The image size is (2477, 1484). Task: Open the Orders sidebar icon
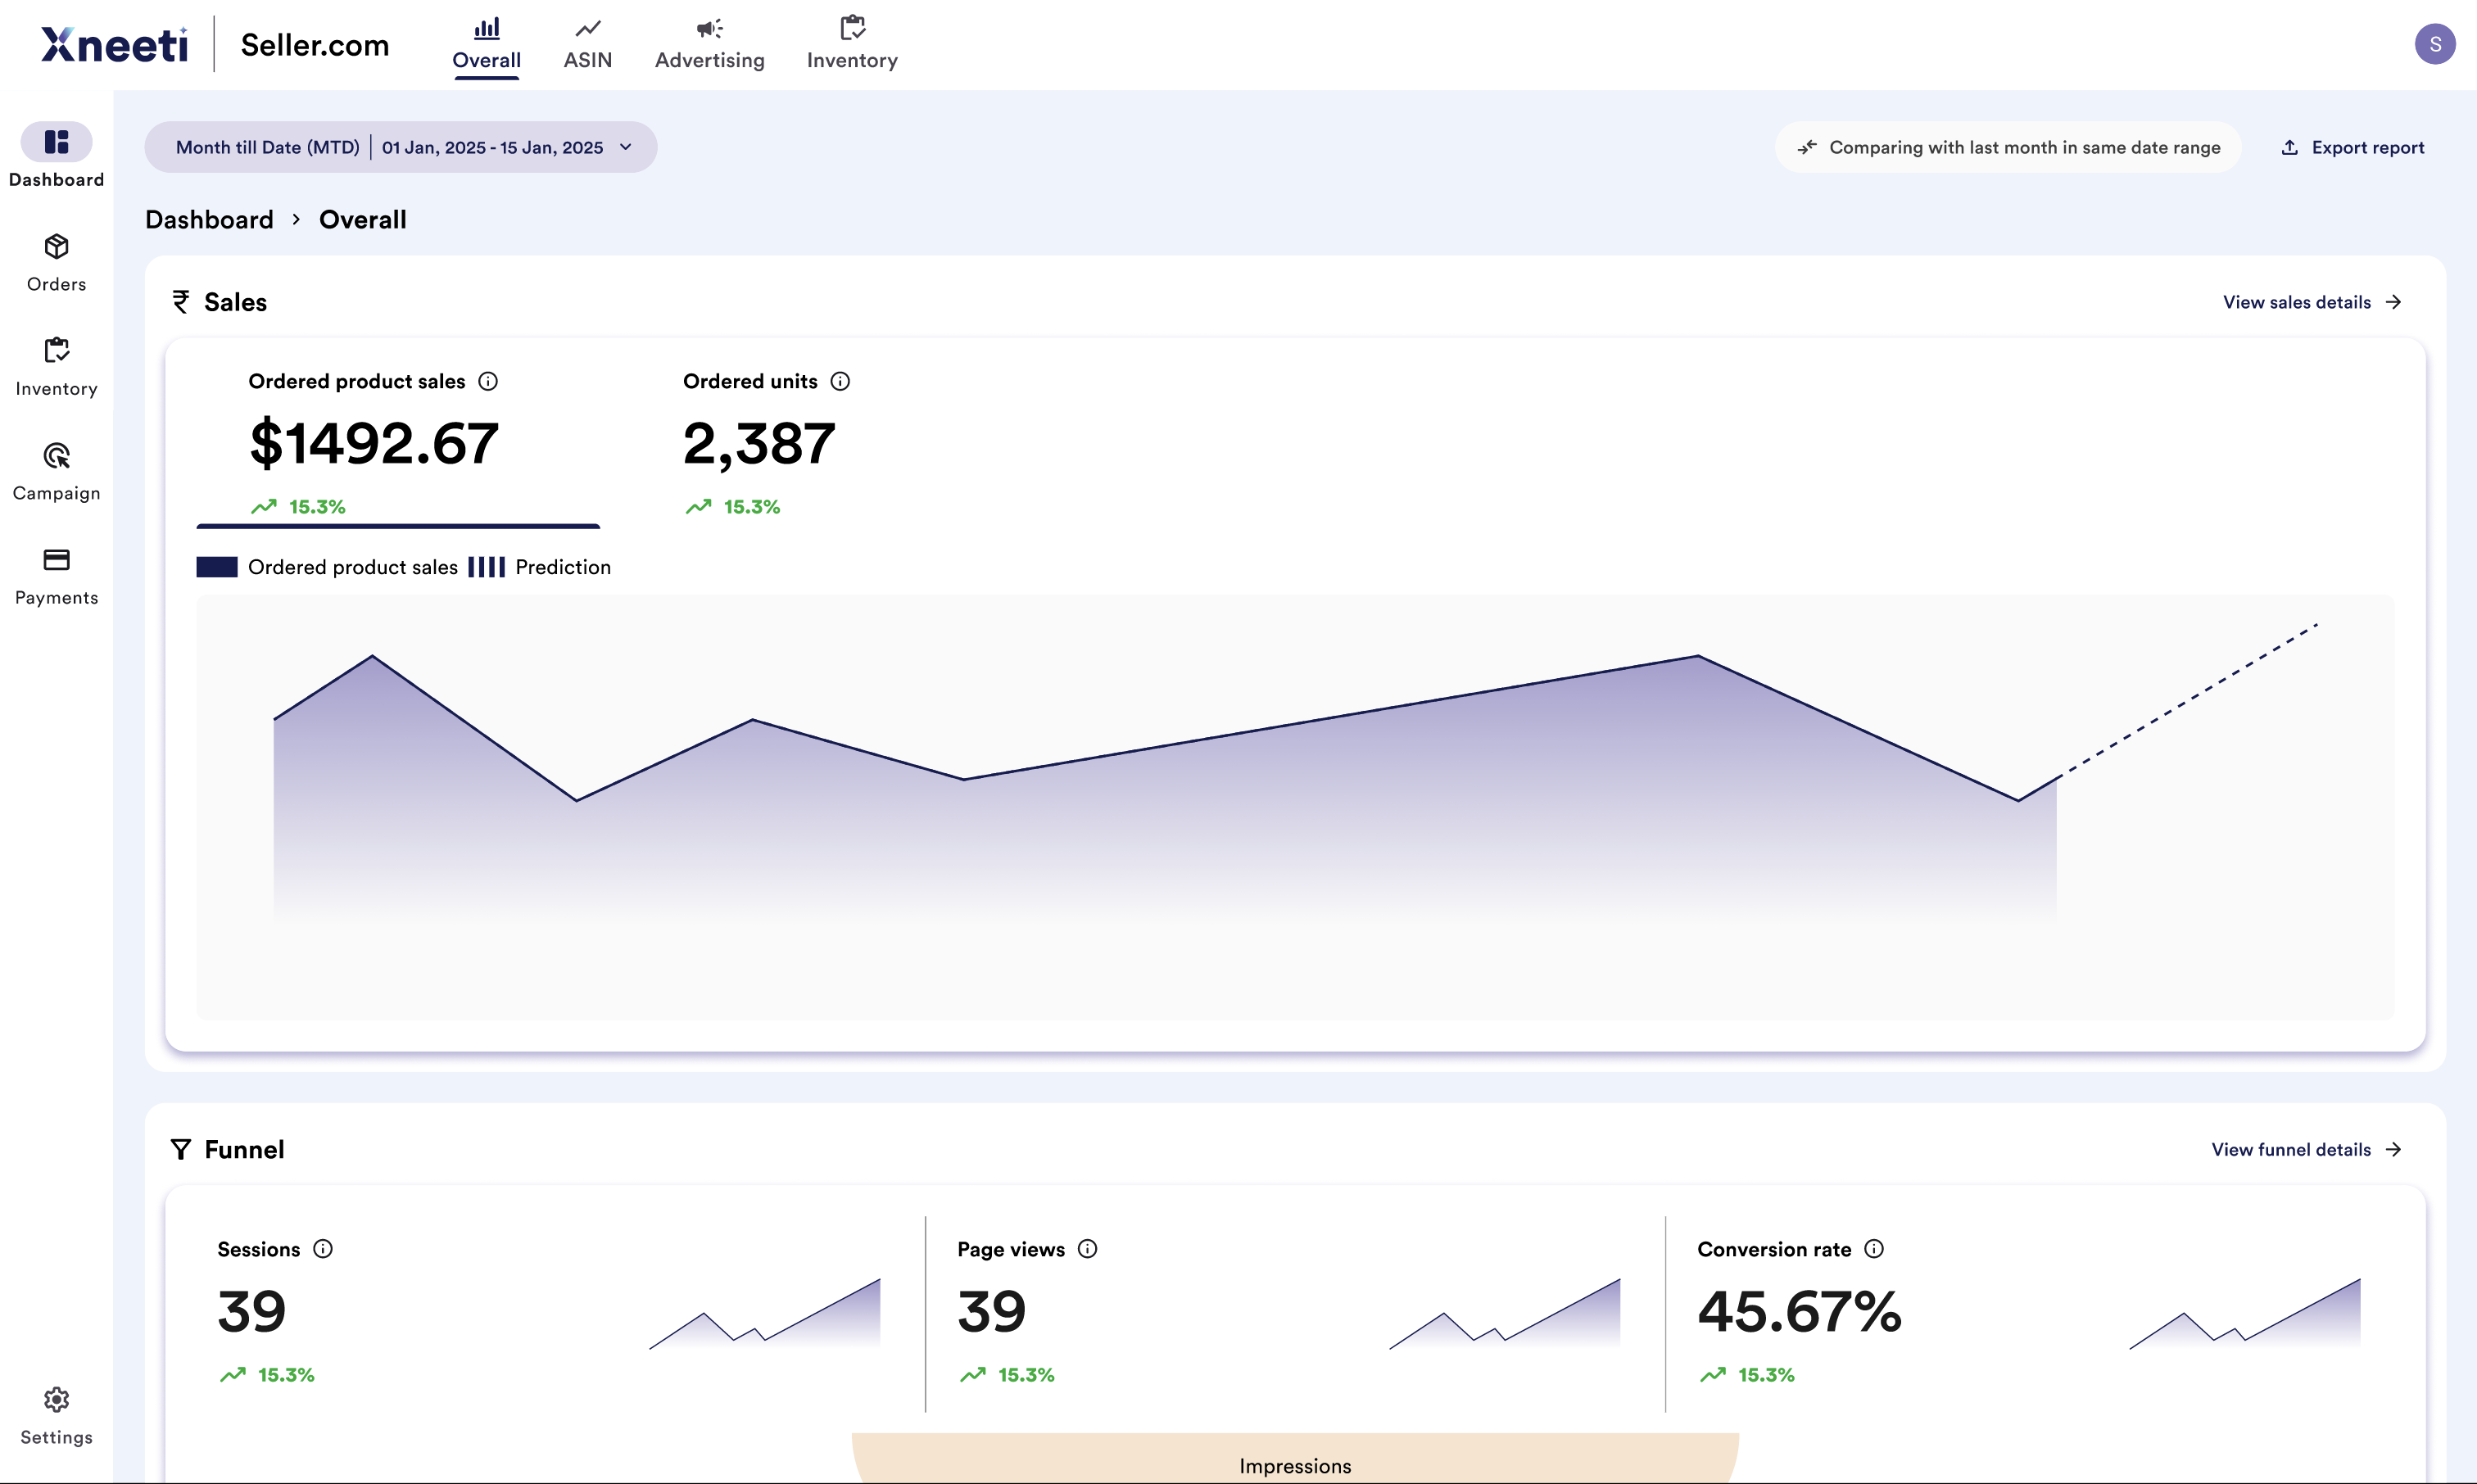click(56, 247)
